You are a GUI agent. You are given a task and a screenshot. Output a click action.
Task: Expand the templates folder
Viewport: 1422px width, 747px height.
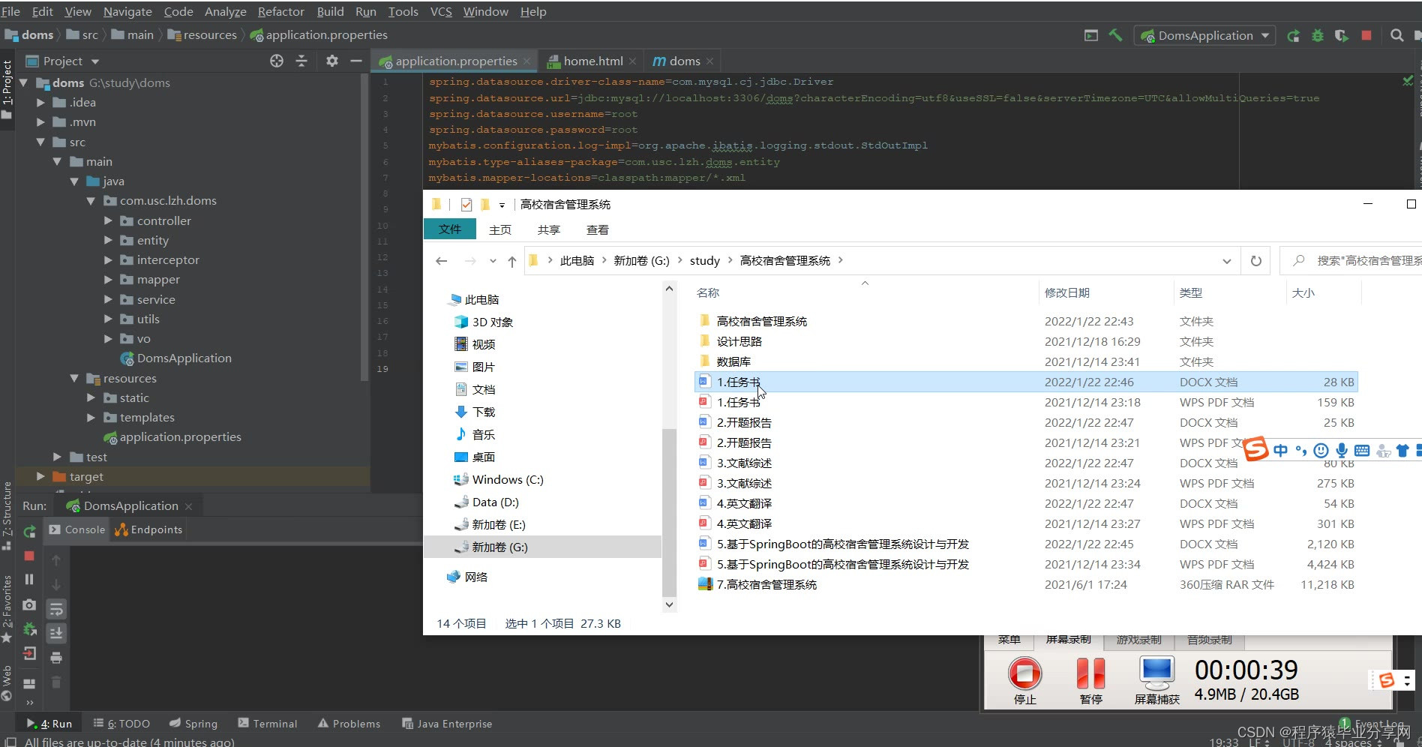pyautogui.click(x=91, y=417)
